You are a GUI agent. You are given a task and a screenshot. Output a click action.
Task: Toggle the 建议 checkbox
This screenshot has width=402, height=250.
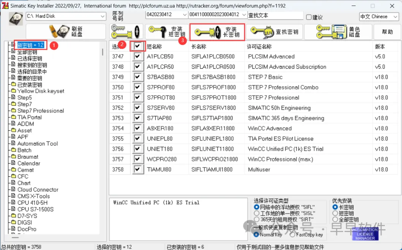[309, 17]
